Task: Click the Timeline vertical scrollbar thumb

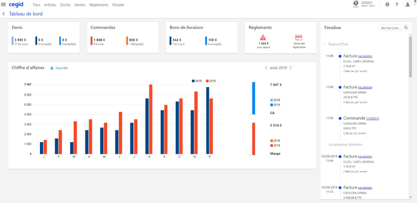Action: click(410, 57)
